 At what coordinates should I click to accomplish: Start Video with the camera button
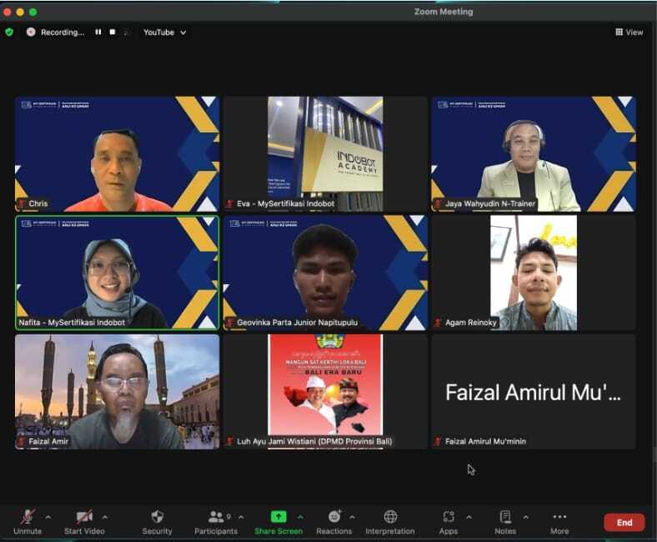(84, 517)
